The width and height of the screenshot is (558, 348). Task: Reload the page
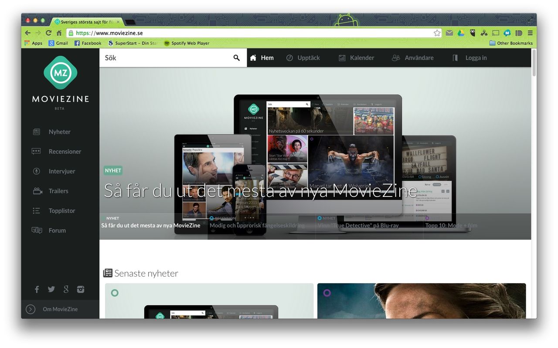(48, 33)
